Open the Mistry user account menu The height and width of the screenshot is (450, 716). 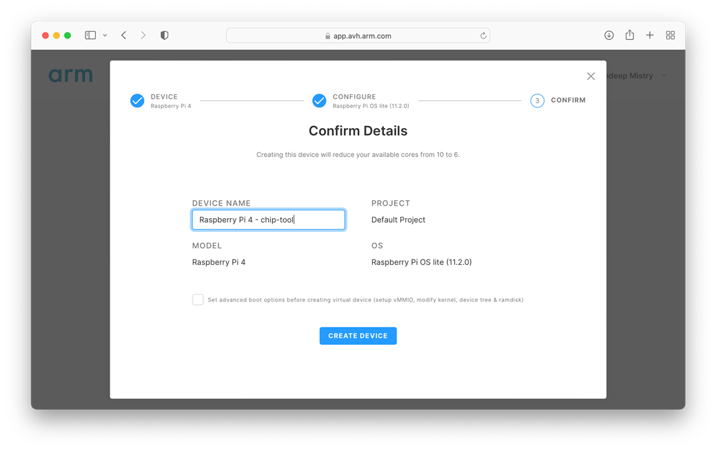click(635, 76)
